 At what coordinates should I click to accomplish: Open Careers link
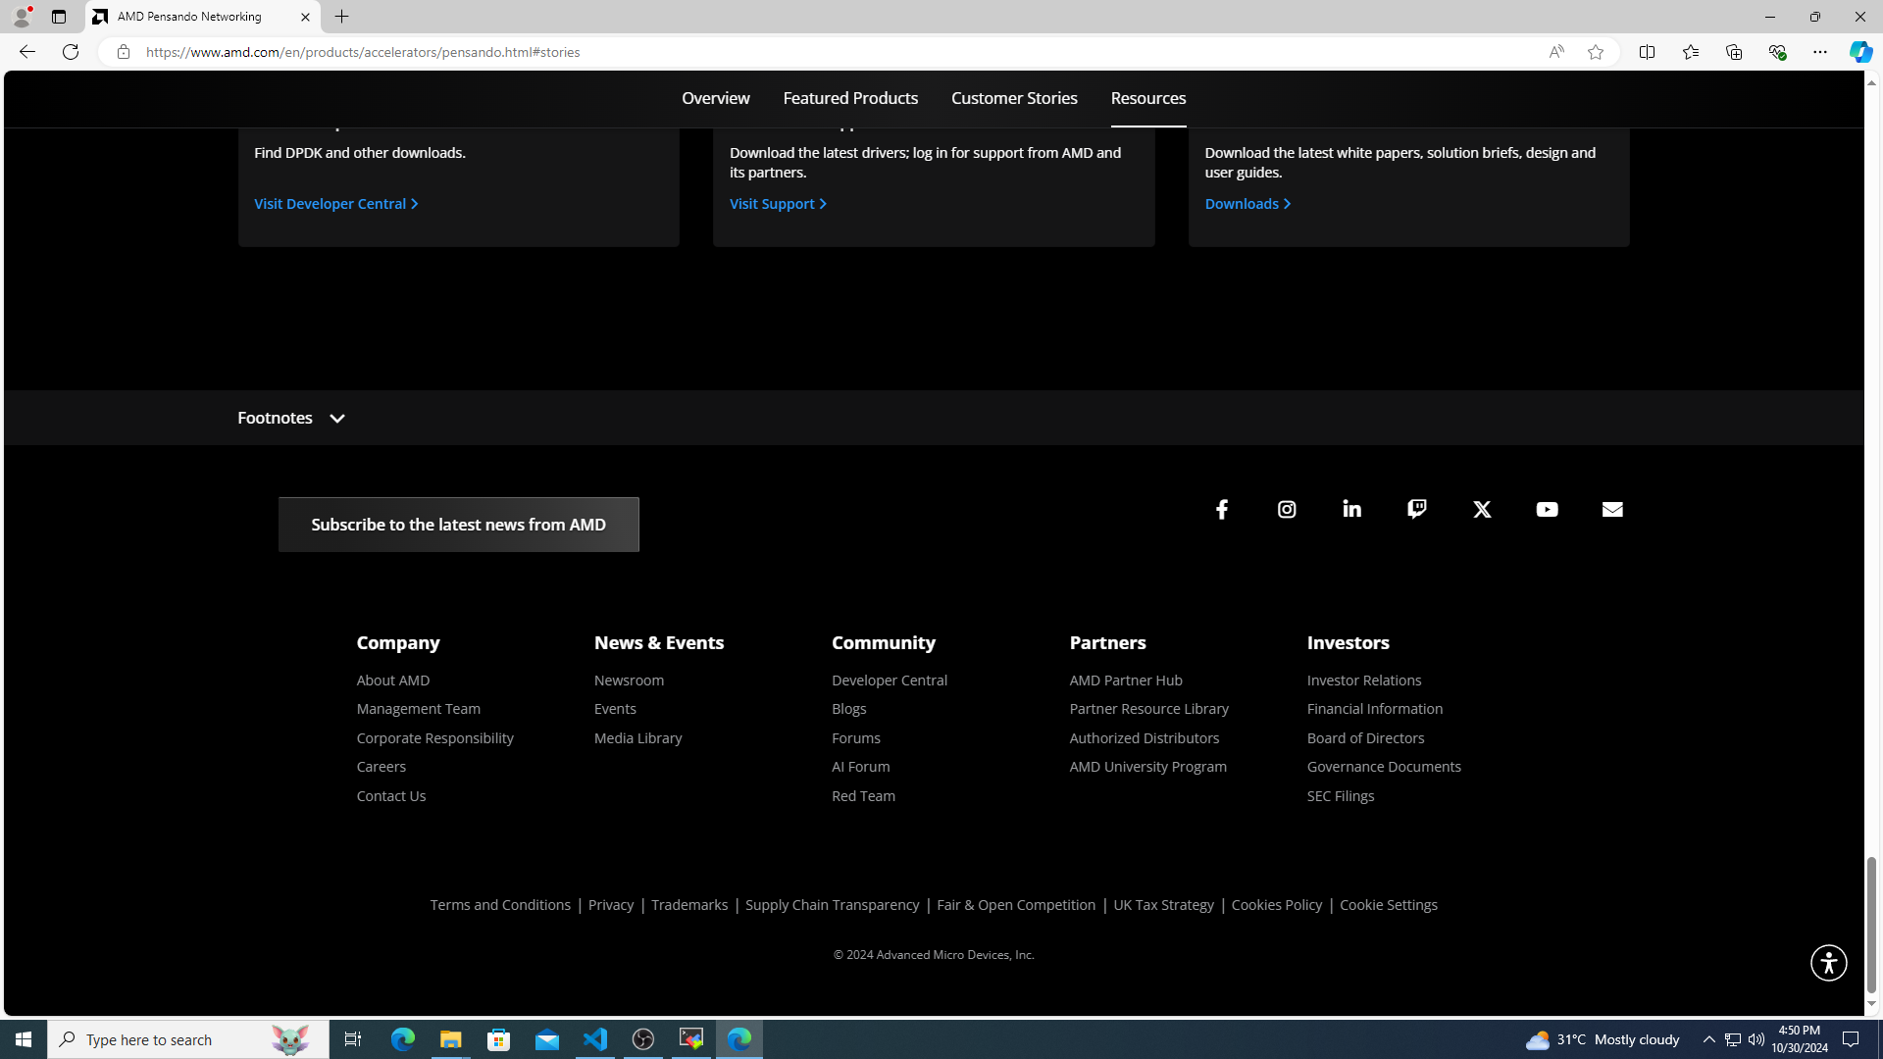pyautogui.click(x=382, y=767)
